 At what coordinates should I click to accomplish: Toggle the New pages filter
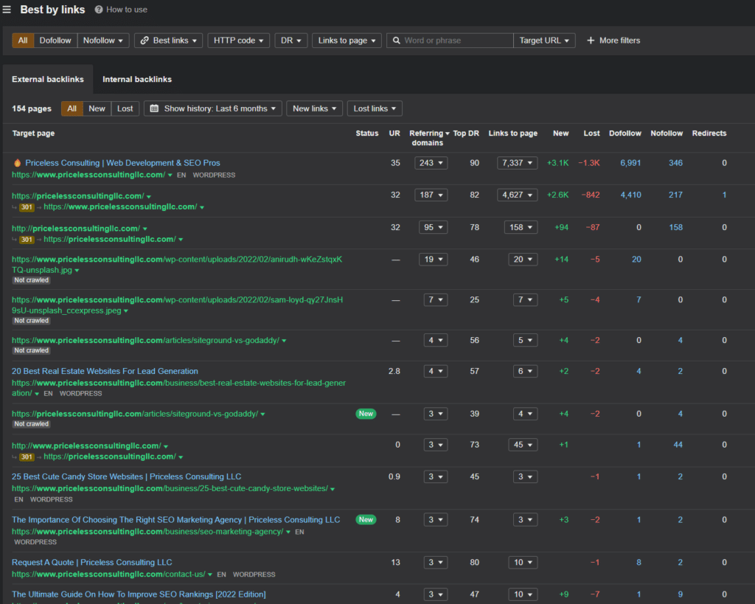click(x=97, y=108)
